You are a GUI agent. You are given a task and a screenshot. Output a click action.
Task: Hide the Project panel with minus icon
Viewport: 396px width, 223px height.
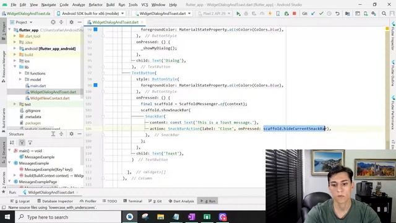(80, 22)
